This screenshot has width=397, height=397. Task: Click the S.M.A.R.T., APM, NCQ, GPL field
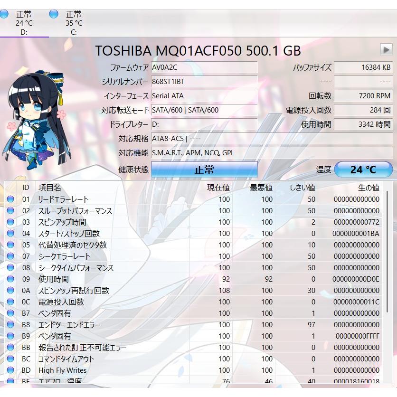[x=272, y=153]
